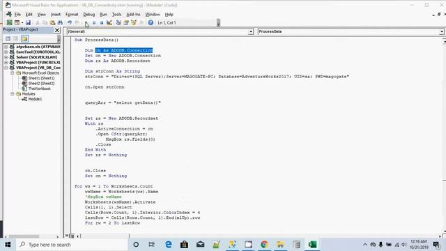Click the Object Browser toolbar icon

pyautogui.click(x=134, y=22)
